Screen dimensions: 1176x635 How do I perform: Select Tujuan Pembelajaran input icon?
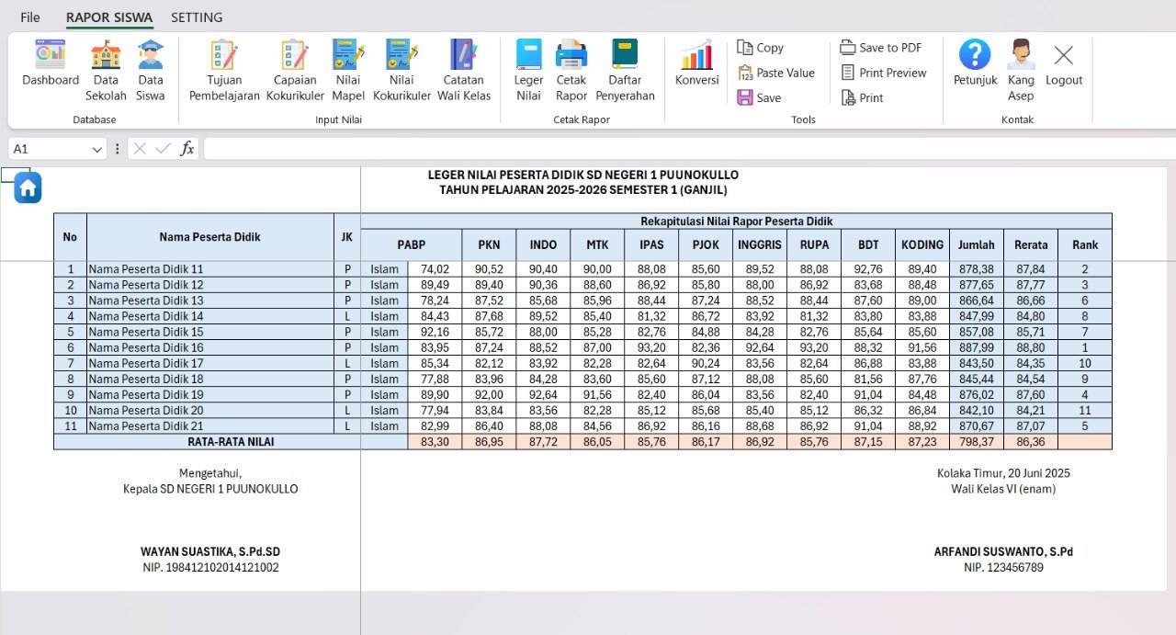[224, 57]
